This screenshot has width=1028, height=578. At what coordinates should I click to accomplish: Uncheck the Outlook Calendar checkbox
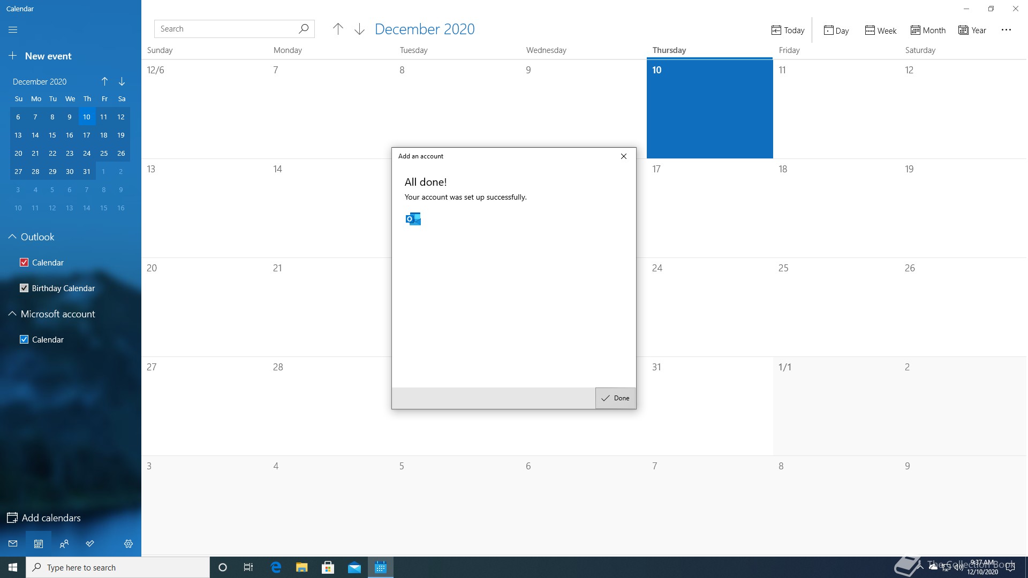pyautogui.click(x=24, y=262)
